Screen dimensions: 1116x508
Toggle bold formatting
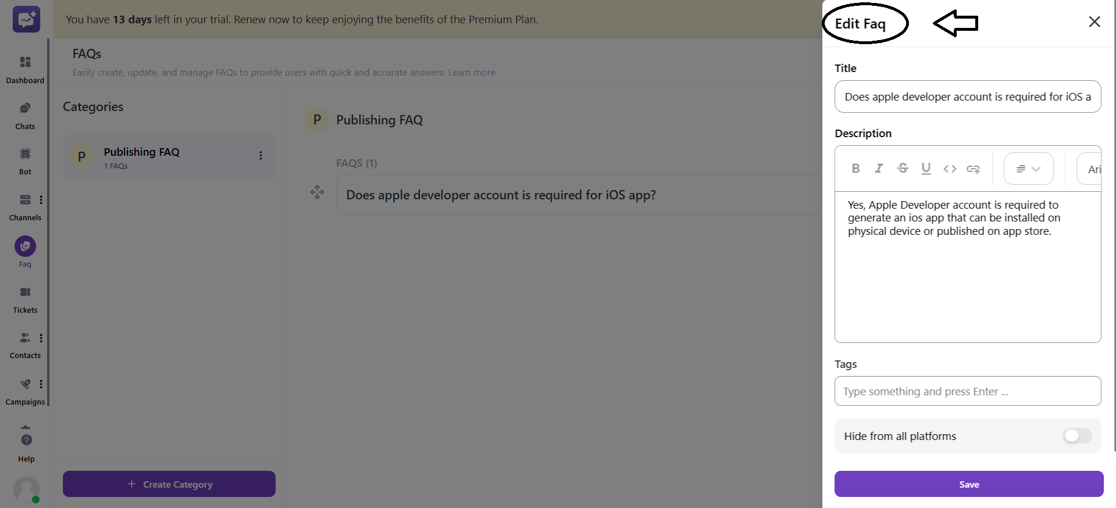click(x=855, y=169)
